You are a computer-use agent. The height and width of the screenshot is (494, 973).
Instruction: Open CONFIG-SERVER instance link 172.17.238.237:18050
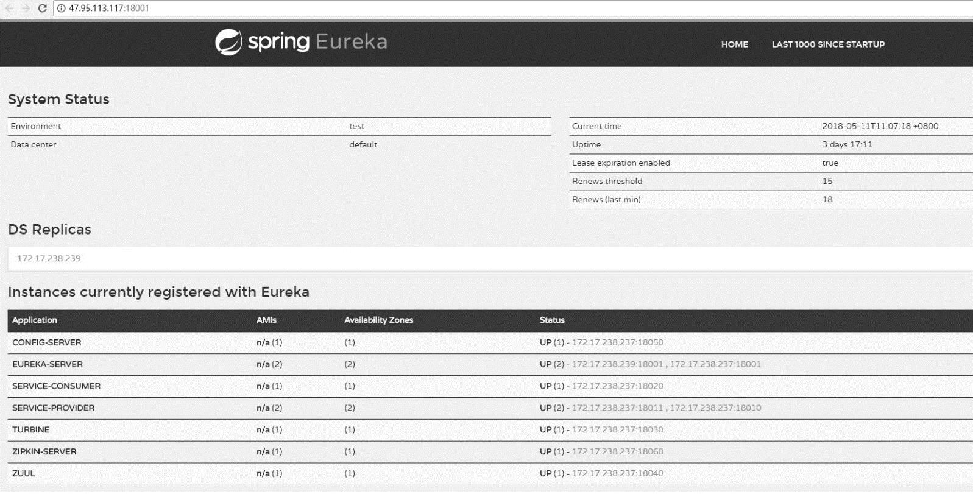[x=617, y=342]
